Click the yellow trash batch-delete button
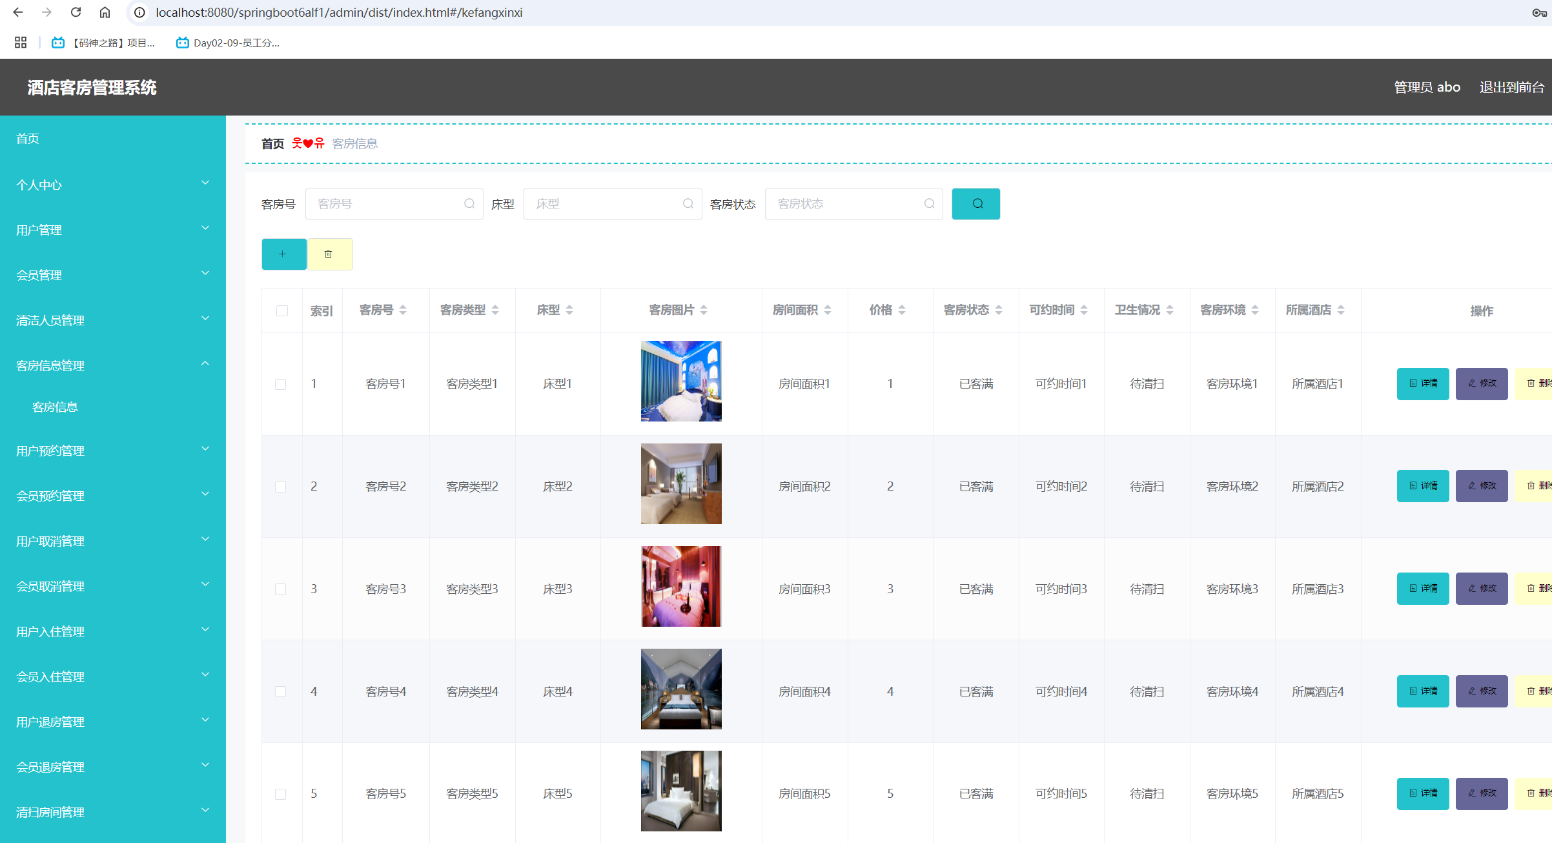The height and width of the screenshot is (843, 1552). coord(329,254)
